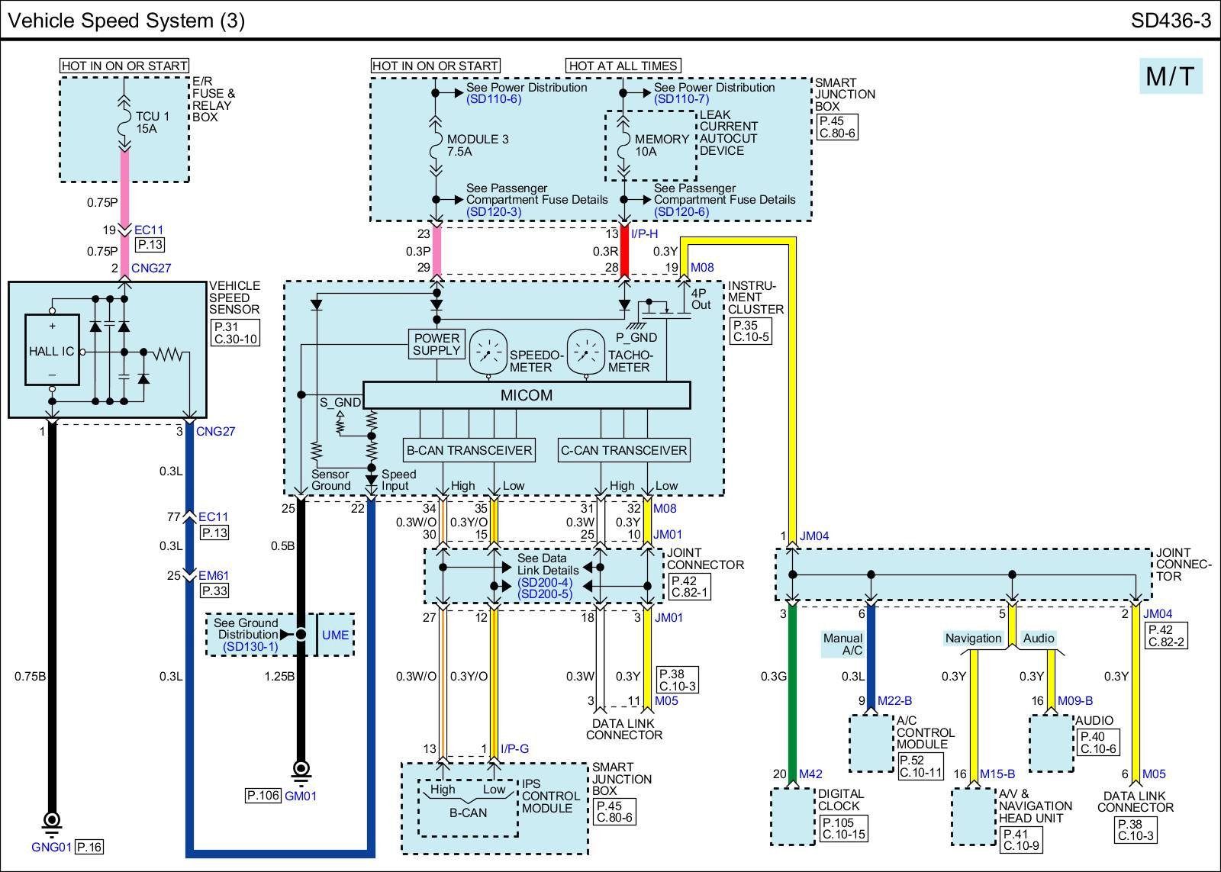This screenshot has height=872, width=1221.
Task: Click the P.106 page reference box
Action: (x=263, y=796)
